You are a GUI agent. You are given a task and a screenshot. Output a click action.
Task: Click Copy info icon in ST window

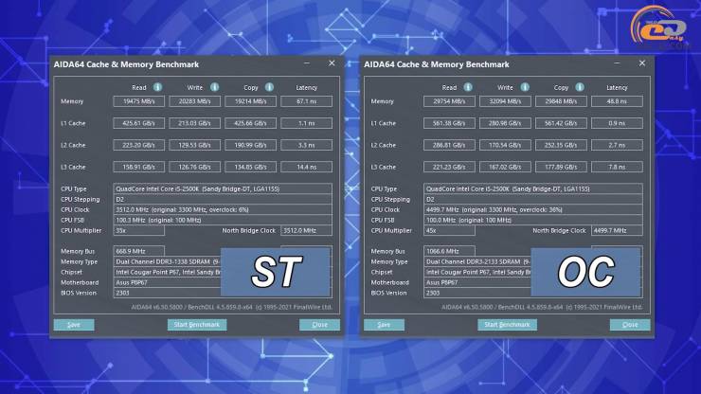click(269, 87)
